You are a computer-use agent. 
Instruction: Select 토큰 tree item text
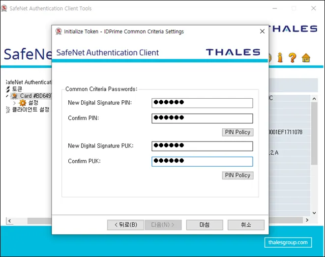click(x=17, y=89)
